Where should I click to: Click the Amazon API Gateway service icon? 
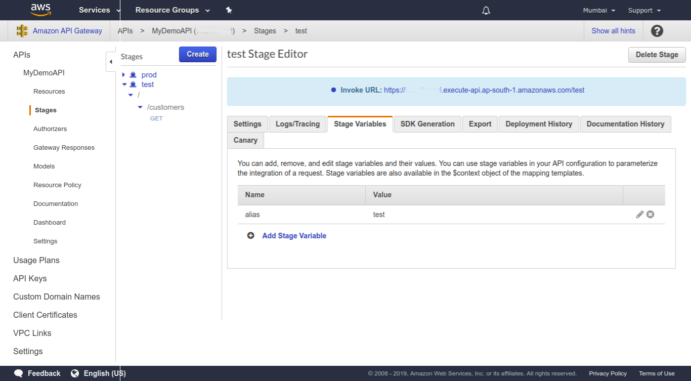click(22, 31)
